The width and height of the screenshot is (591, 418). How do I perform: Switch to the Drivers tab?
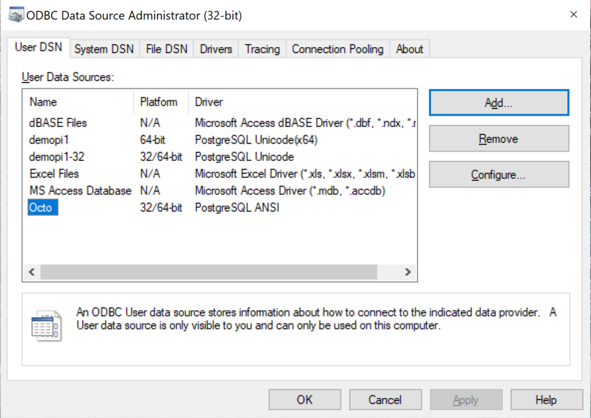(x=215, y=49)
